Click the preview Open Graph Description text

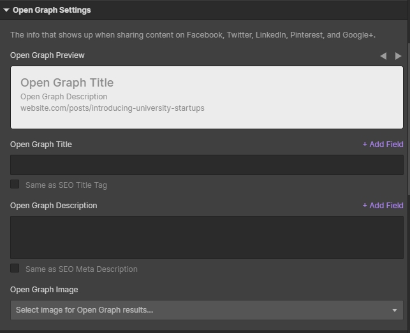pos(64,97)
